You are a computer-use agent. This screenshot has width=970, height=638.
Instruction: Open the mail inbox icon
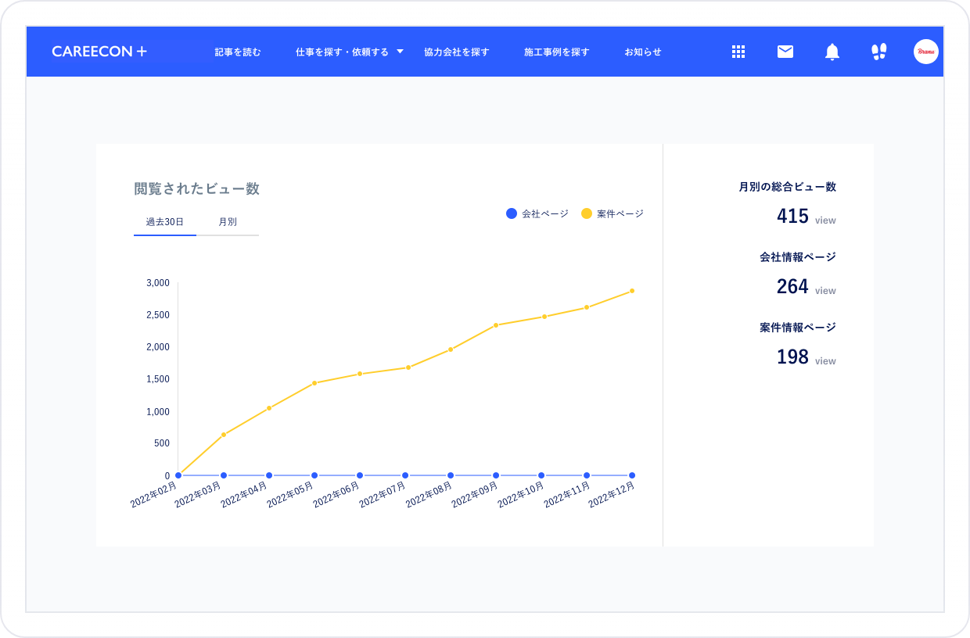(x=785, y=51)
